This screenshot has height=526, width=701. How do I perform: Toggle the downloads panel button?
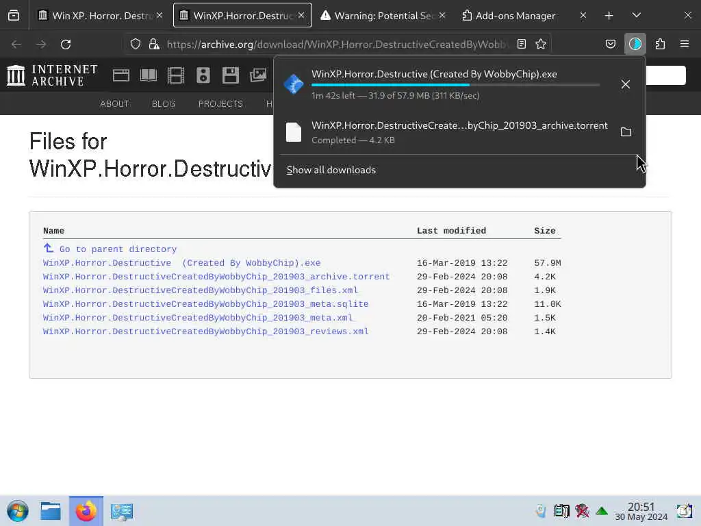(x=635, y=44)
